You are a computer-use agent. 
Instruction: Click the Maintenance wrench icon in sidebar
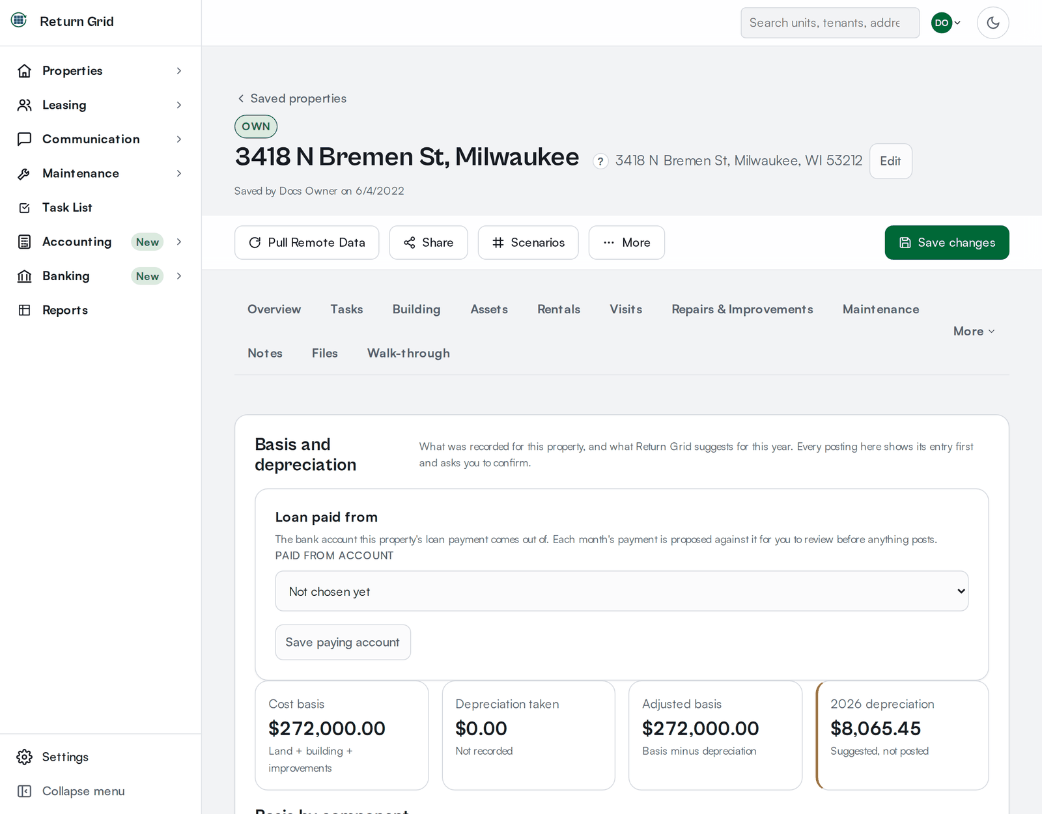coord(25,173)
